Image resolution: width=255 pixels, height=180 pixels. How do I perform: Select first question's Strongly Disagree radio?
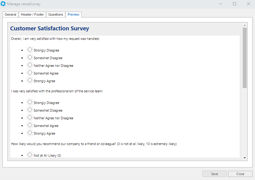tap(30, 50)
